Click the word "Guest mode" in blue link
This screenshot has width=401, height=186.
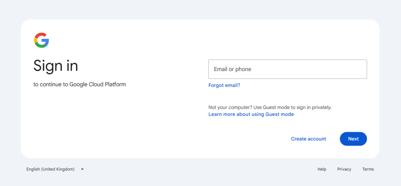pyautogui.click(x=279, y=114)
